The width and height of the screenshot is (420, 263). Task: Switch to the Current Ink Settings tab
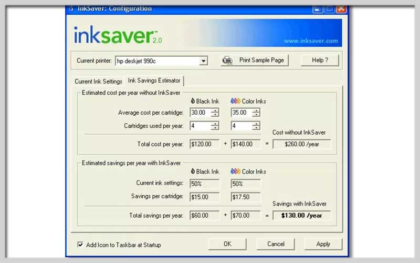pyautogui.click(x=98, y=82)
